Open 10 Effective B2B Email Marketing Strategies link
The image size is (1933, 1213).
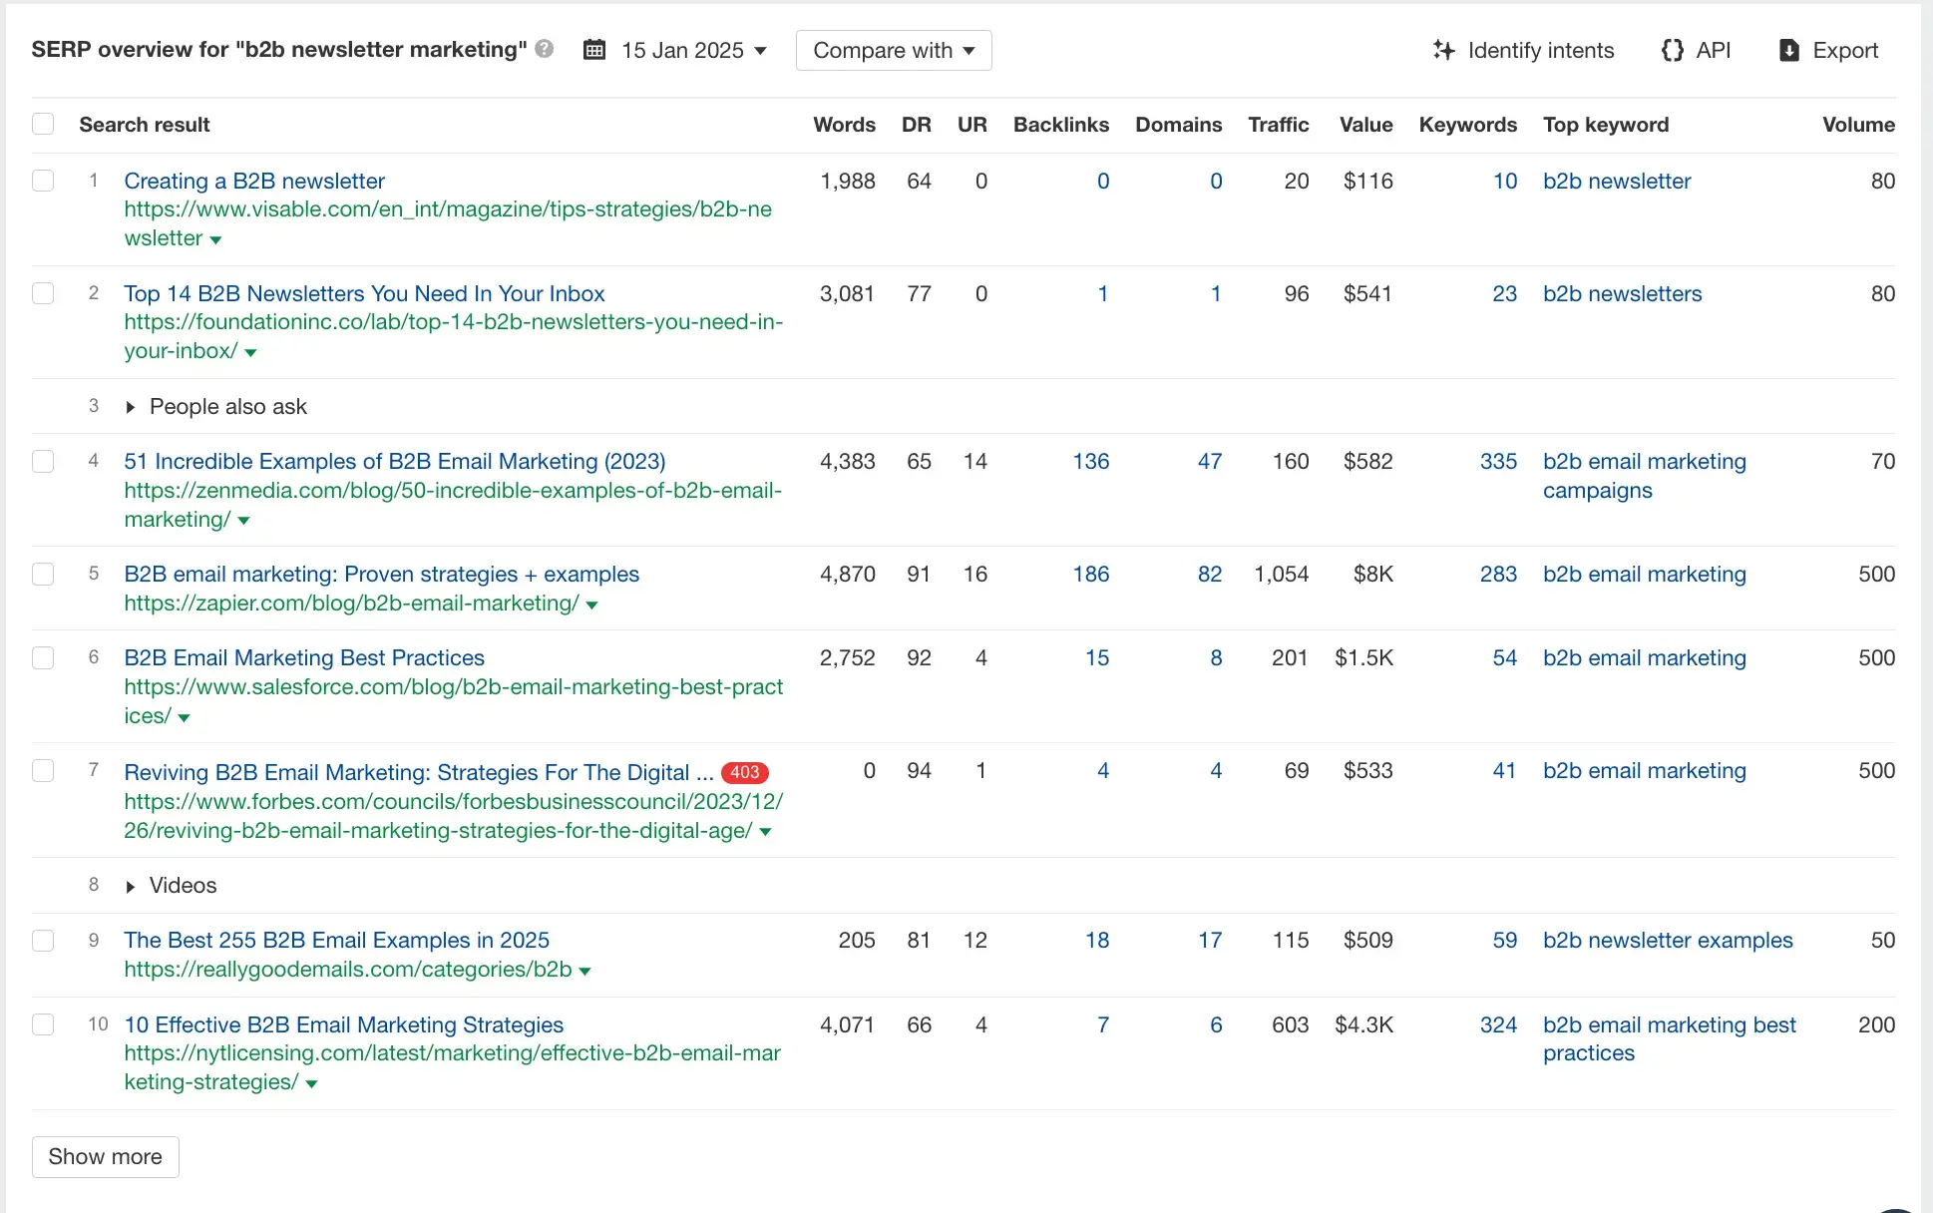(x=343, y=1024)
